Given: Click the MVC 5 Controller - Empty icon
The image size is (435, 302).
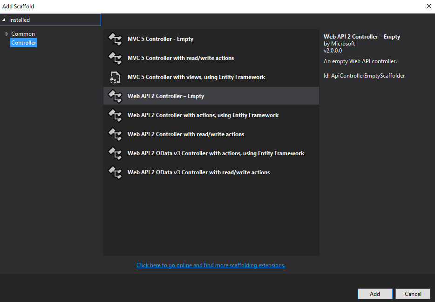Looking at the screenshot, I should pos(115,39).
